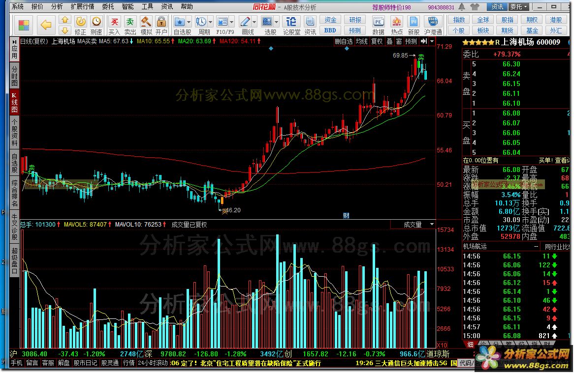This screenshot has height=373, width=574.
Task: Click the 周期 period clock icon
Action: coord(201,22)
